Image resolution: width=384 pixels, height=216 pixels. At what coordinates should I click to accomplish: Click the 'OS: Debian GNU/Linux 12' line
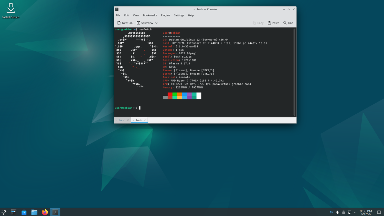click(196, 40)
